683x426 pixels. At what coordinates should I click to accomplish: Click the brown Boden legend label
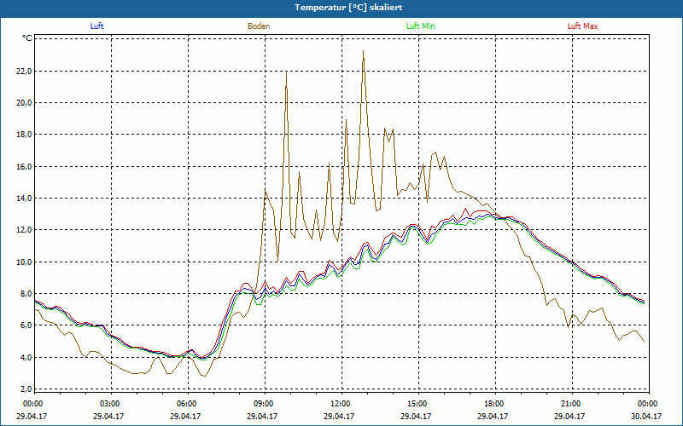pyautogui.click(x=259, y=26)
